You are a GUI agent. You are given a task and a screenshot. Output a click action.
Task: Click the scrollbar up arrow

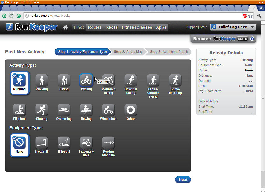263,23
